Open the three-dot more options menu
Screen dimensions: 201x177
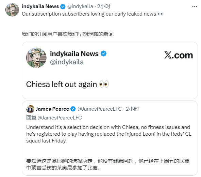pyautogui.click(x=195, y=7)
